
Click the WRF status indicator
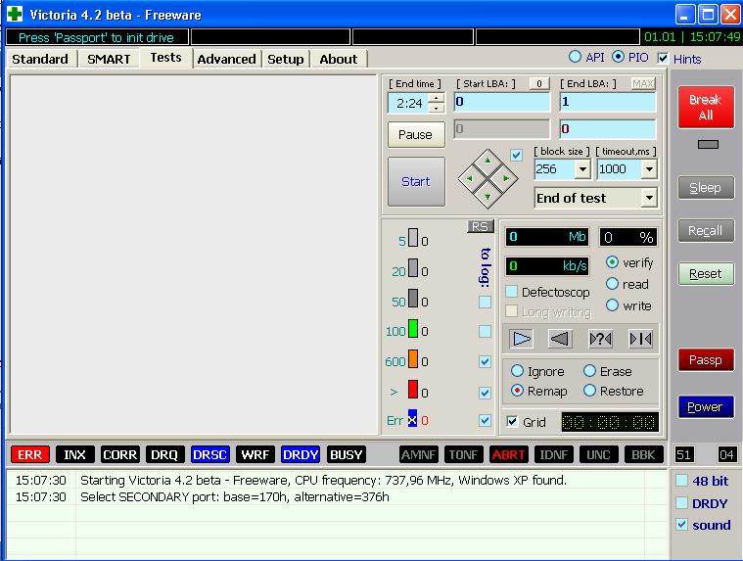(255, 455)
